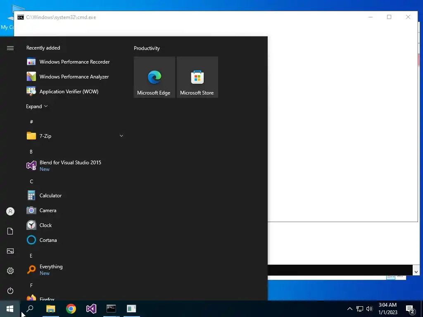Click the letter C index header

click(31, 182)
